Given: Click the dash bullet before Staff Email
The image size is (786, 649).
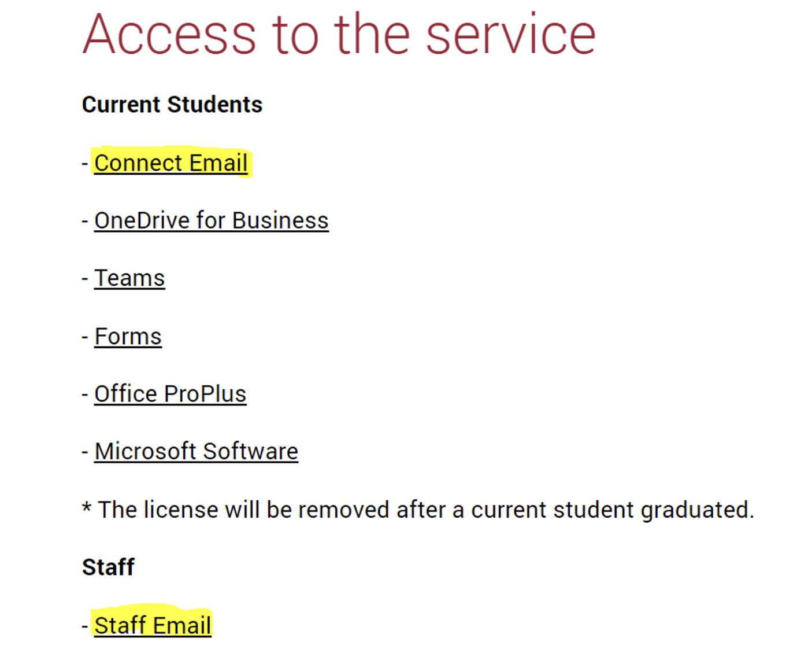Looking at the screenshot, I should (x=85, y=626).
